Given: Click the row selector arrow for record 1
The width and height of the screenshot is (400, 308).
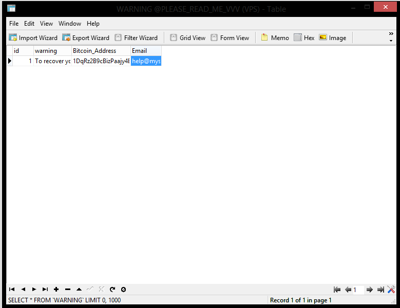Looking at the screenshot, I should point(10,61).
